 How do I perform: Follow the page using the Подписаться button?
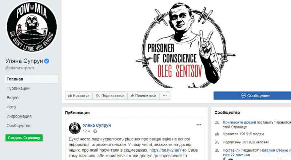[x=110, y=95]
